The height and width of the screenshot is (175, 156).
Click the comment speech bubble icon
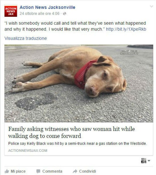click(x=38, y=171)
